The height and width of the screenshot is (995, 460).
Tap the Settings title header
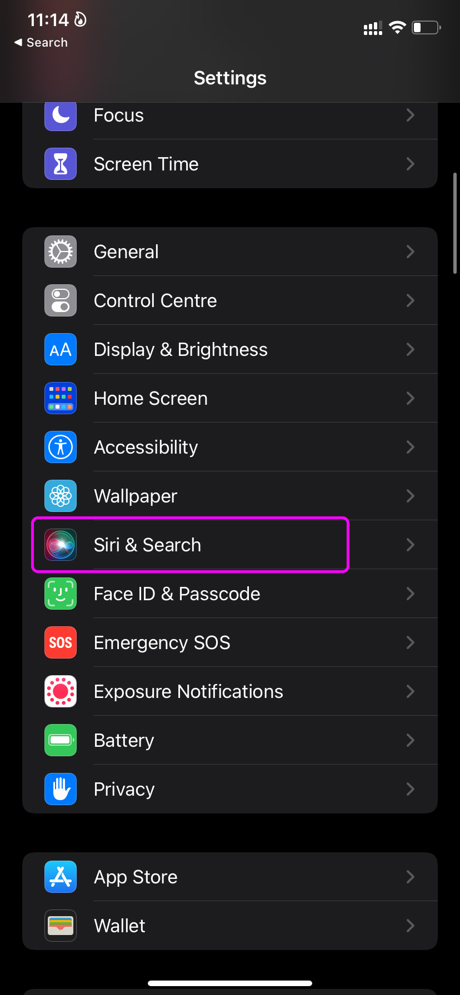click(x=230, y=78)
